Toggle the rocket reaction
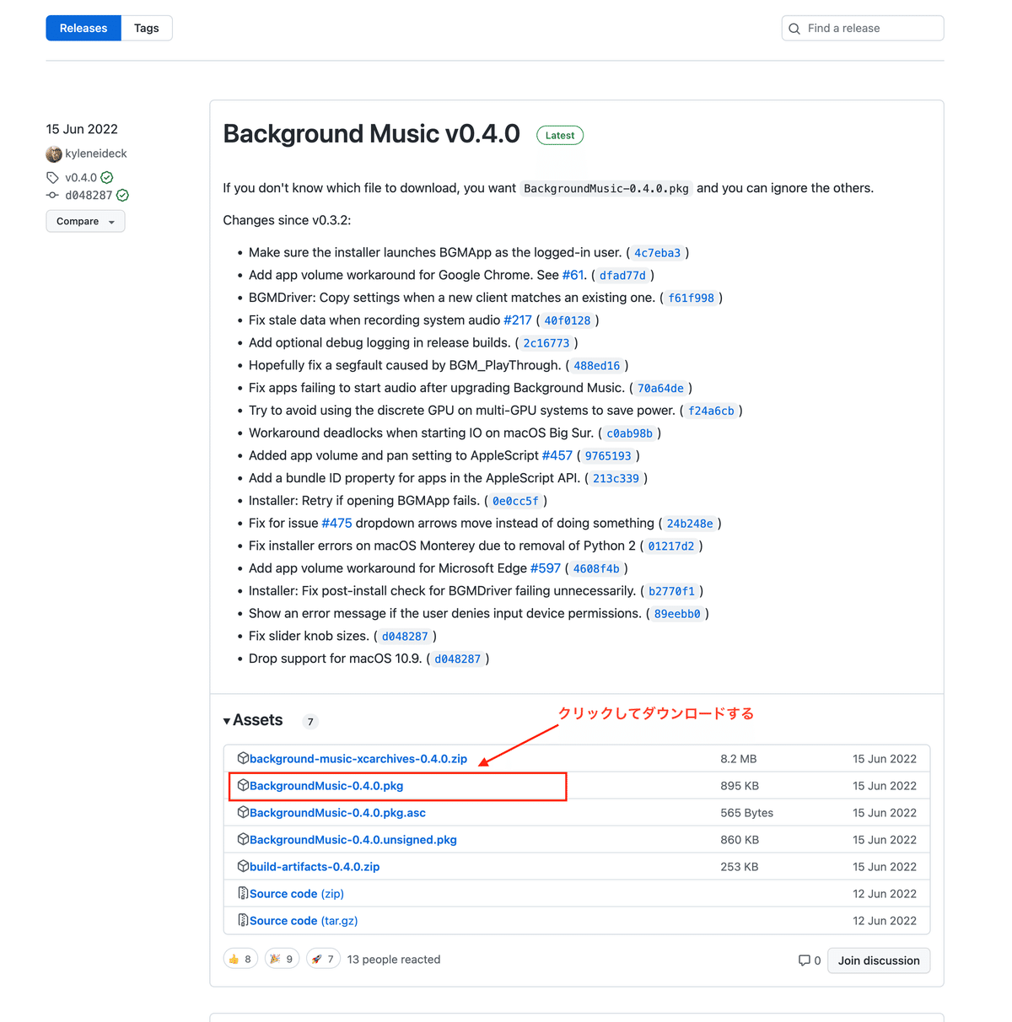The height and width of the screenshot is (1022, 1012). pos(323,959)
